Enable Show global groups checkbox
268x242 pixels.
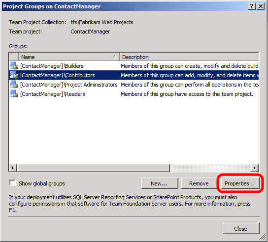[13, 182]
